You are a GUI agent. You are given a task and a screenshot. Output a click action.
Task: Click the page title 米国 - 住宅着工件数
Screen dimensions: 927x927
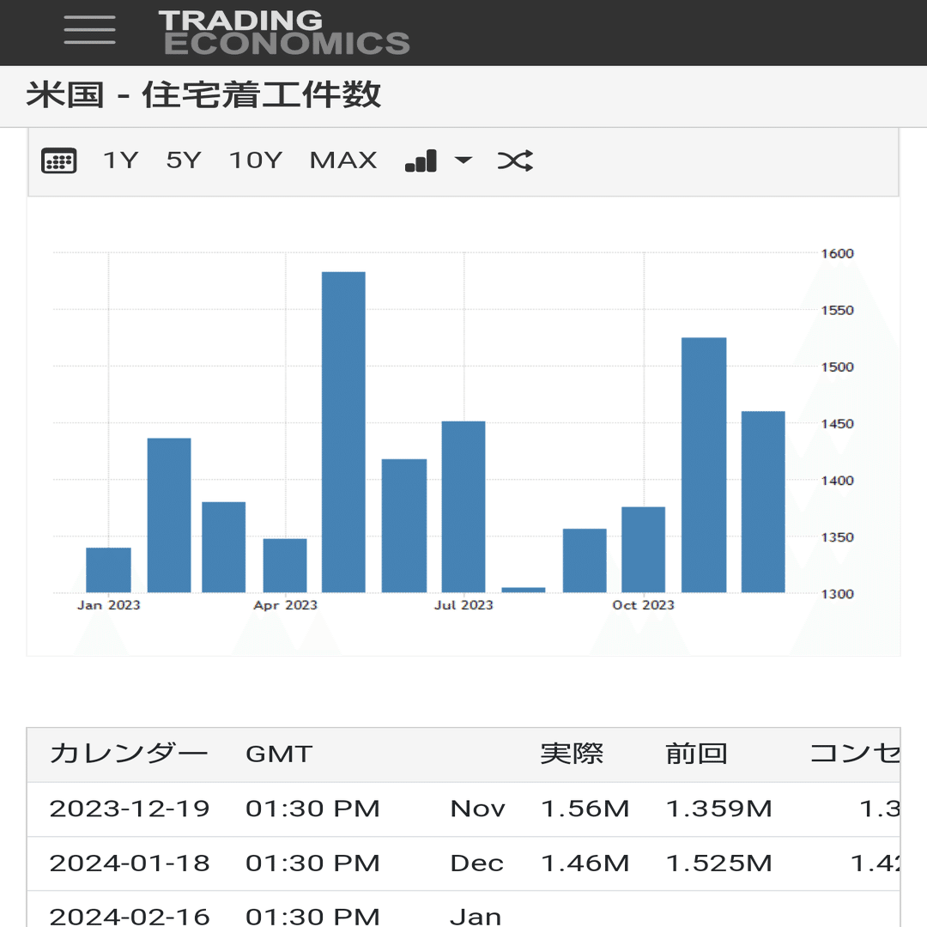pos(203,94)
